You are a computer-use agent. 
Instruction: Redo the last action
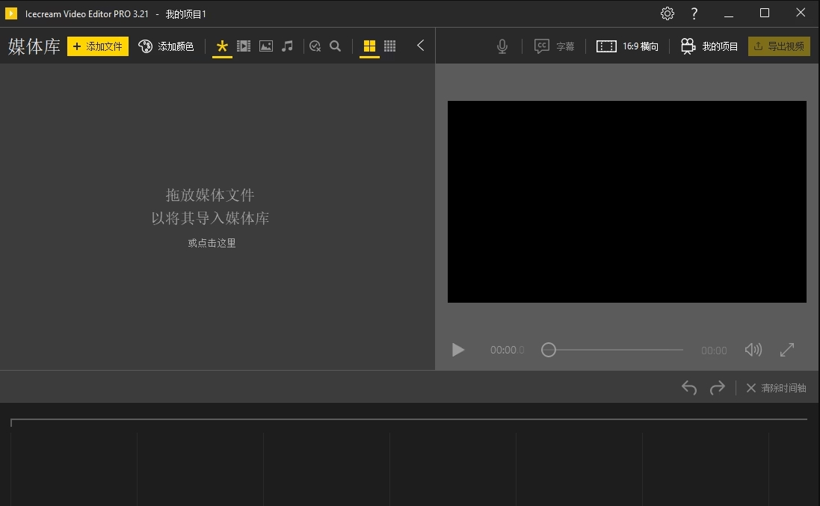coord(718,388)
